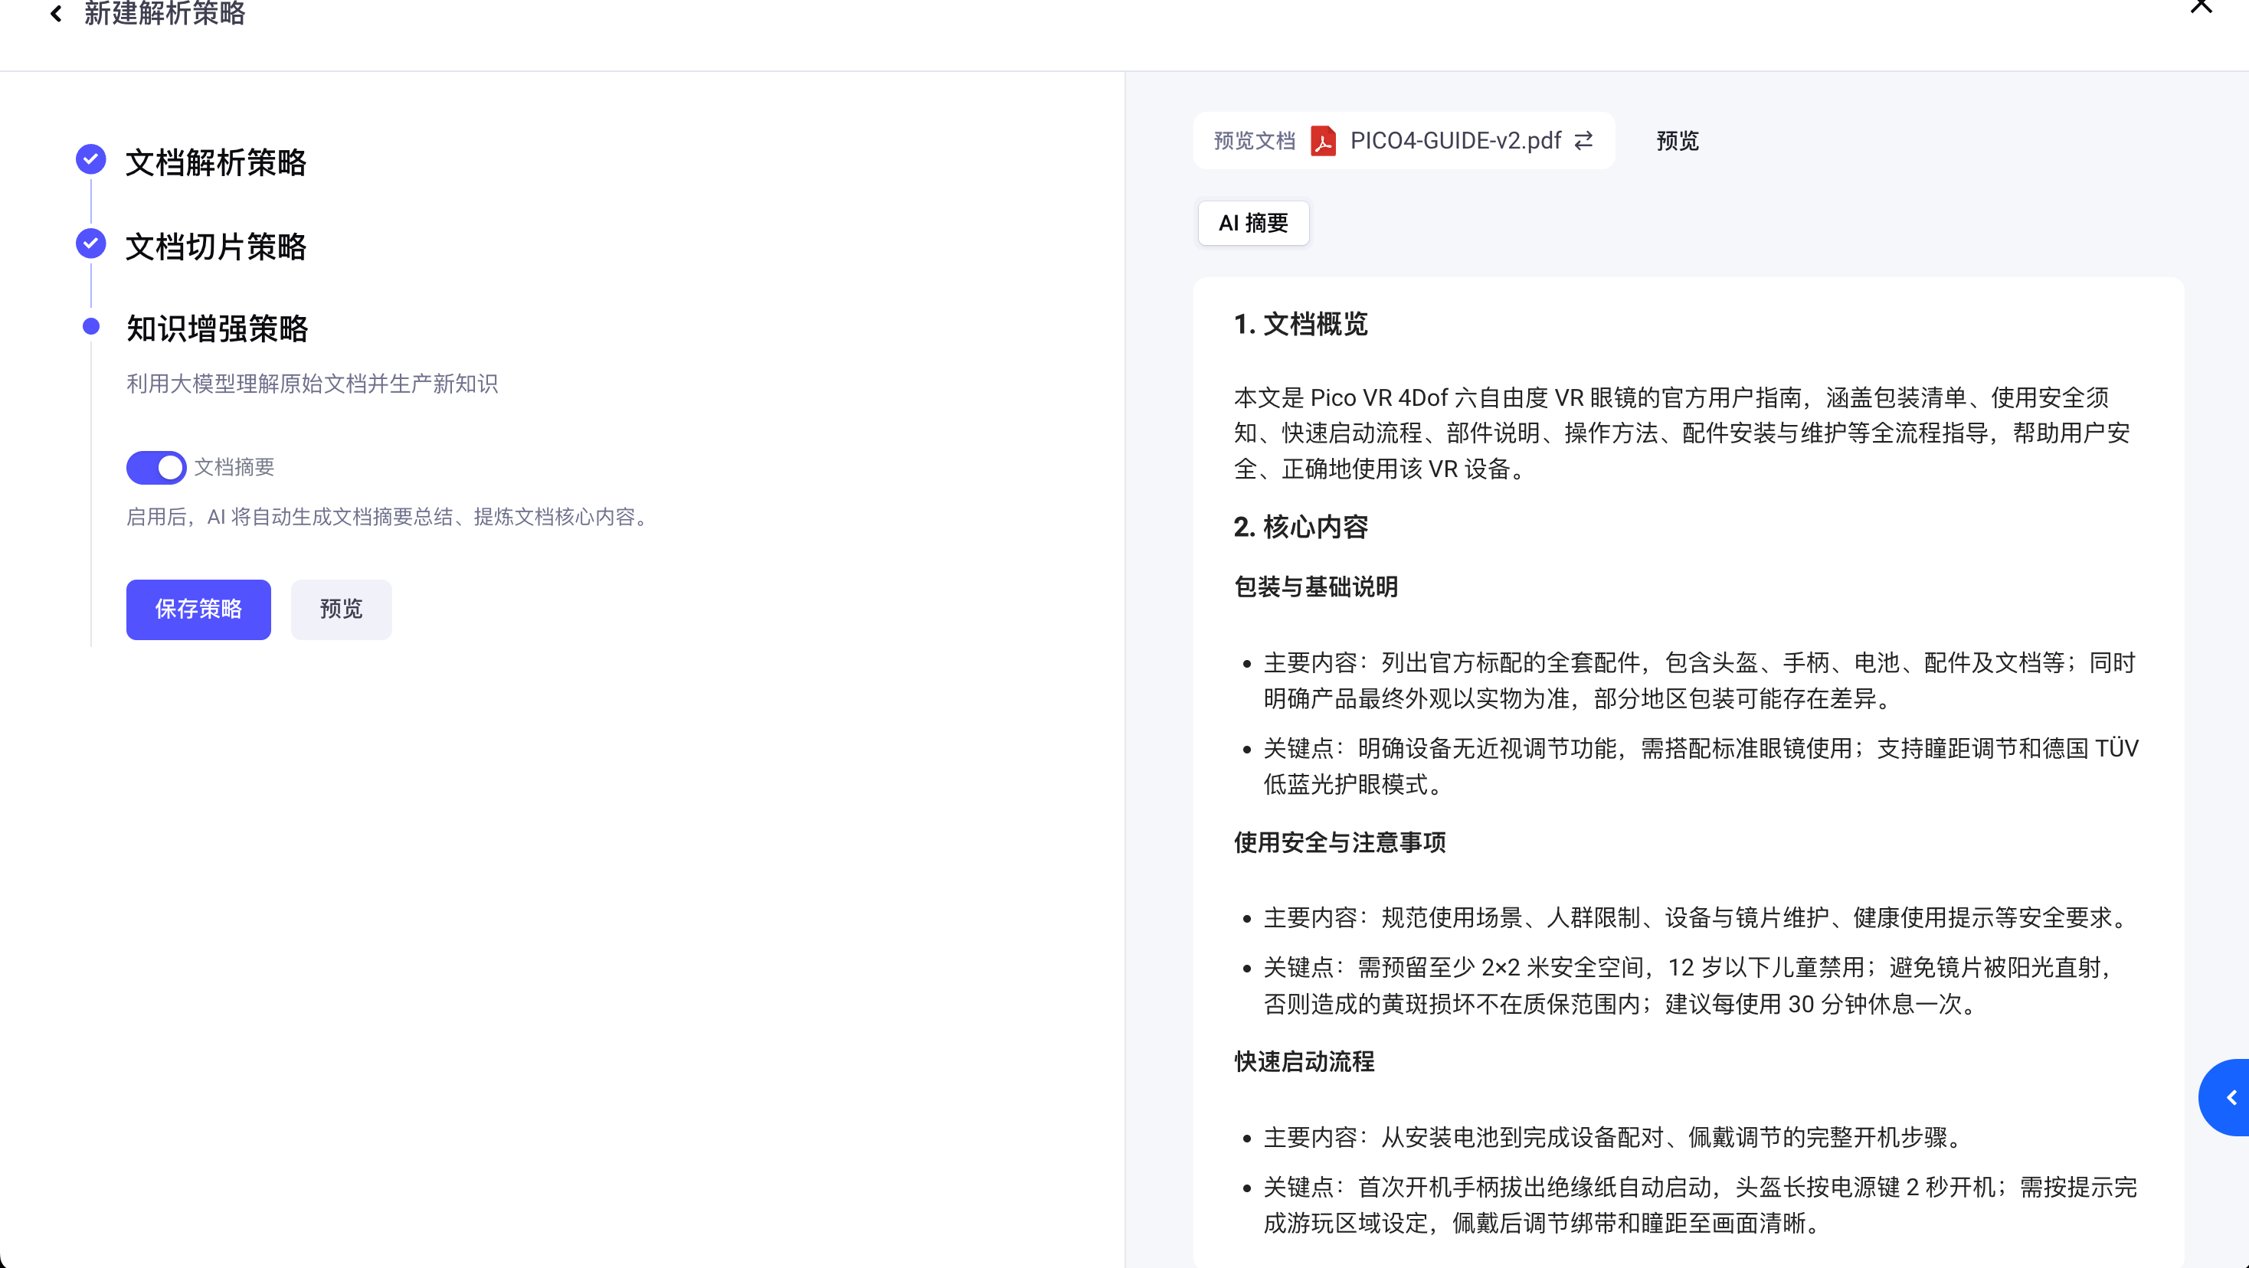Click the 文档切片策略 completed step checkmark

pos(91,243)
